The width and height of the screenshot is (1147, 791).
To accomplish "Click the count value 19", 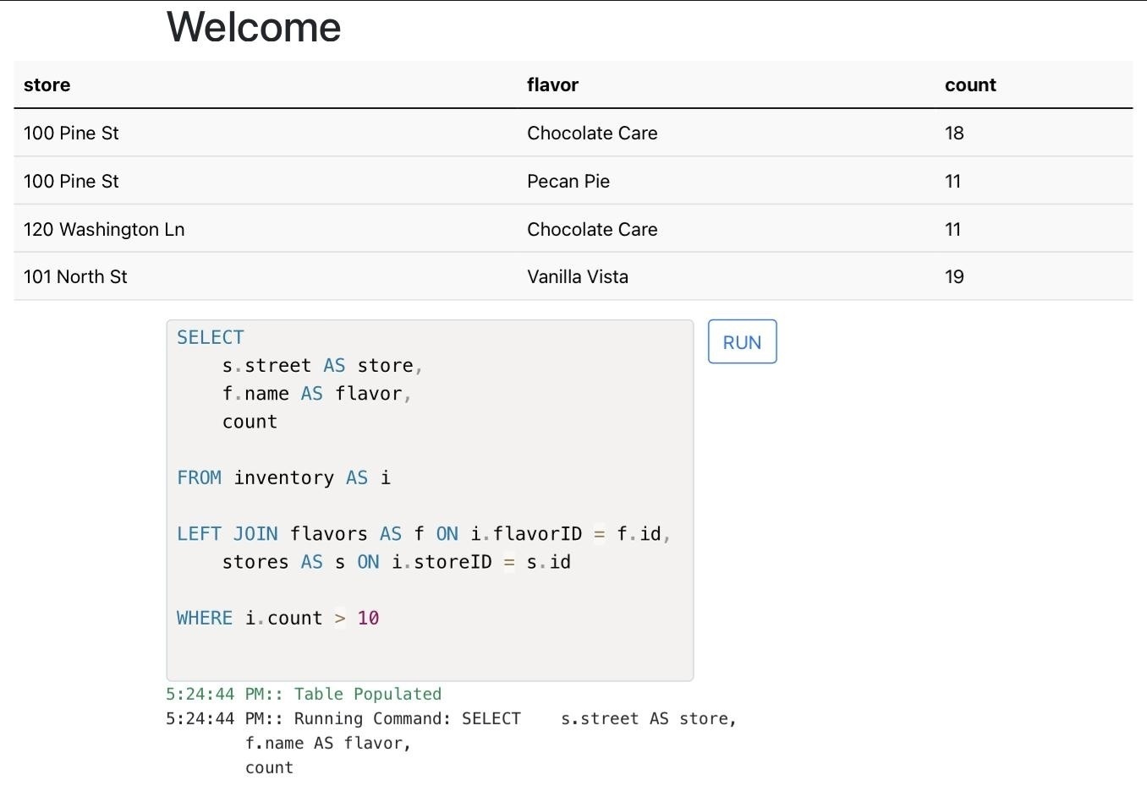I will click(x=954, y=276).
